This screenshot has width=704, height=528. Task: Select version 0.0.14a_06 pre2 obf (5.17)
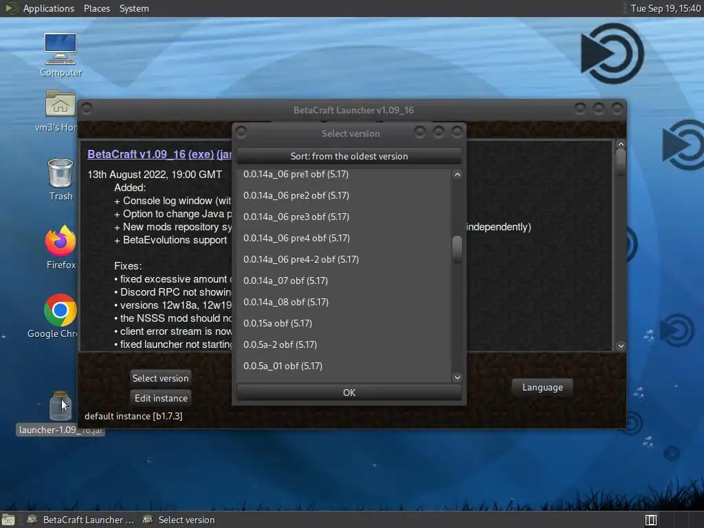click(x=344, y=195)
